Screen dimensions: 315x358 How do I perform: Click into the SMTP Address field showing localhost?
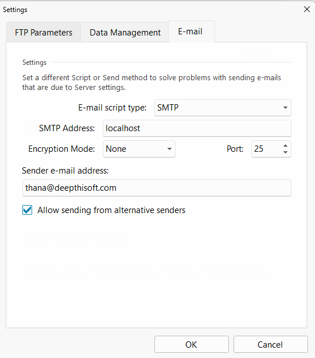197,128
